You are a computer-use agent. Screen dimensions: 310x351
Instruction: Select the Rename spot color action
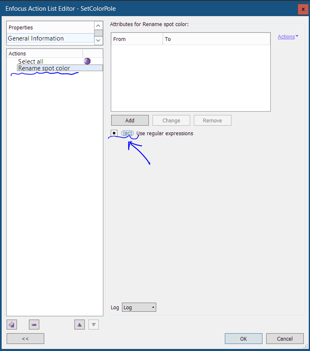(60, 68)
